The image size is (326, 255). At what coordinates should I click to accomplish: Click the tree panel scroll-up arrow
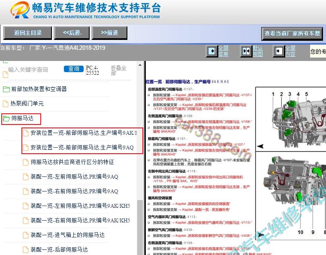tap(140, 65)
